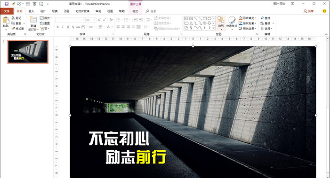Select slide 1 thumbnail in the panel
The height and width of the screenshot is (178, 330).
pos(28,52)
